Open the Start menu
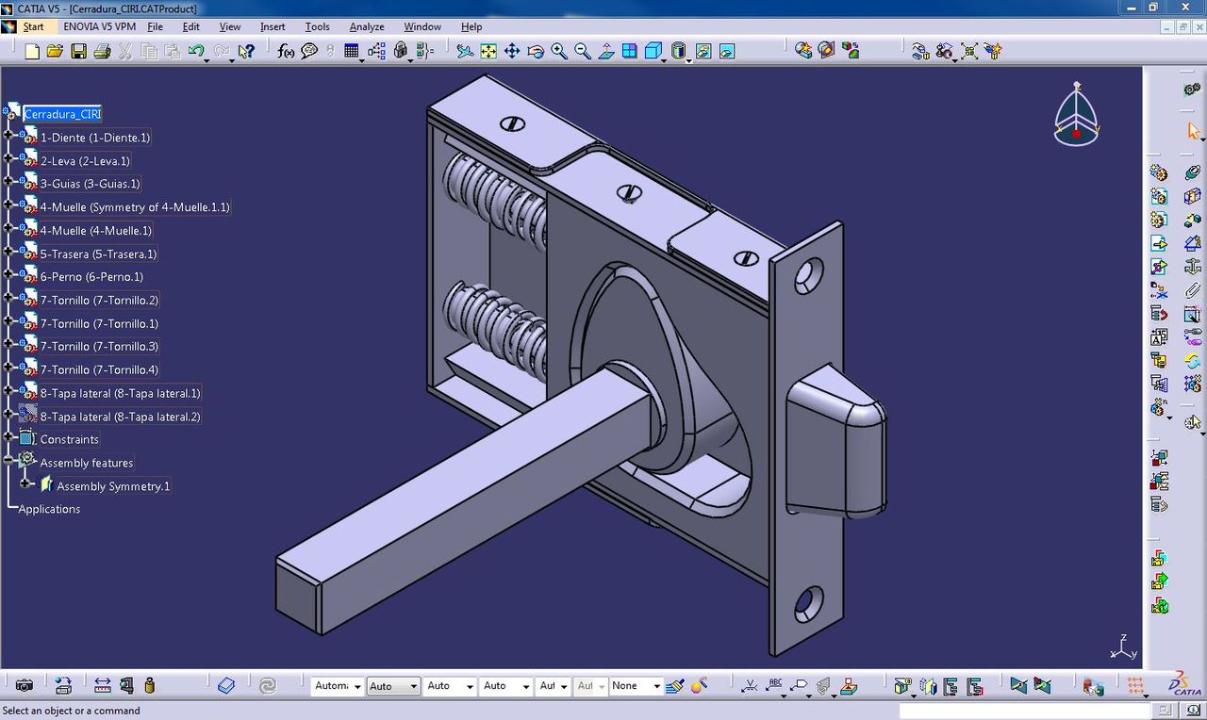Screen dimensions: 1207x720 tap(33, 26)
